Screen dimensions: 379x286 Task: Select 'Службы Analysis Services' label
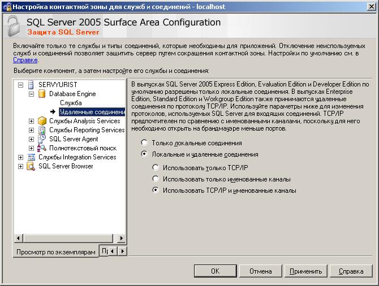(x=85, y=121)
